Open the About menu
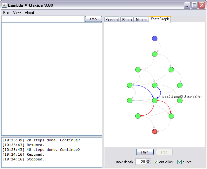 click(x=30, y=13)
